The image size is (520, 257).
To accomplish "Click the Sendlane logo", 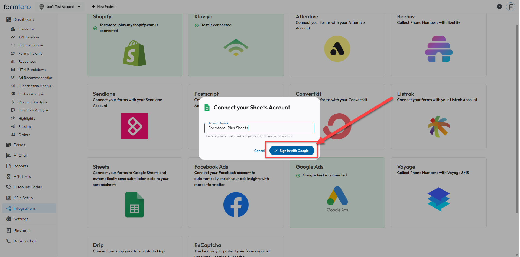I will [x=135, y=126].
